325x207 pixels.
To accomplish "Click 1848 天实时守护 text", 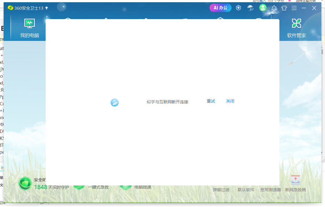I will (x=51, y=187).
